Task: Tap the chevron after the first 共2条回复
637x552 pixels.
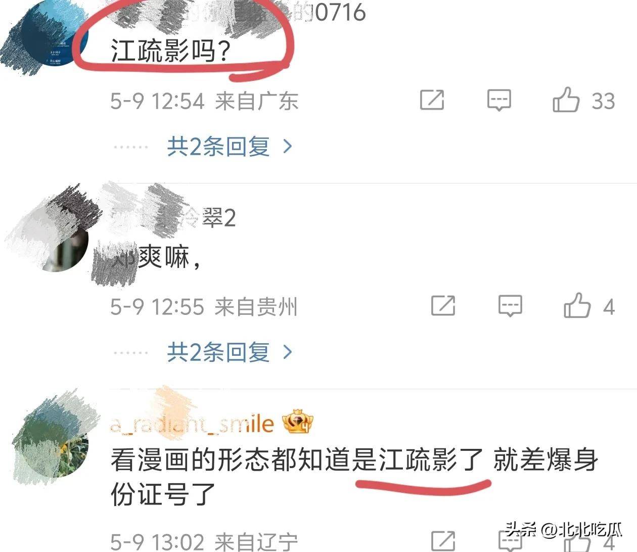Action: pos(288,147)
